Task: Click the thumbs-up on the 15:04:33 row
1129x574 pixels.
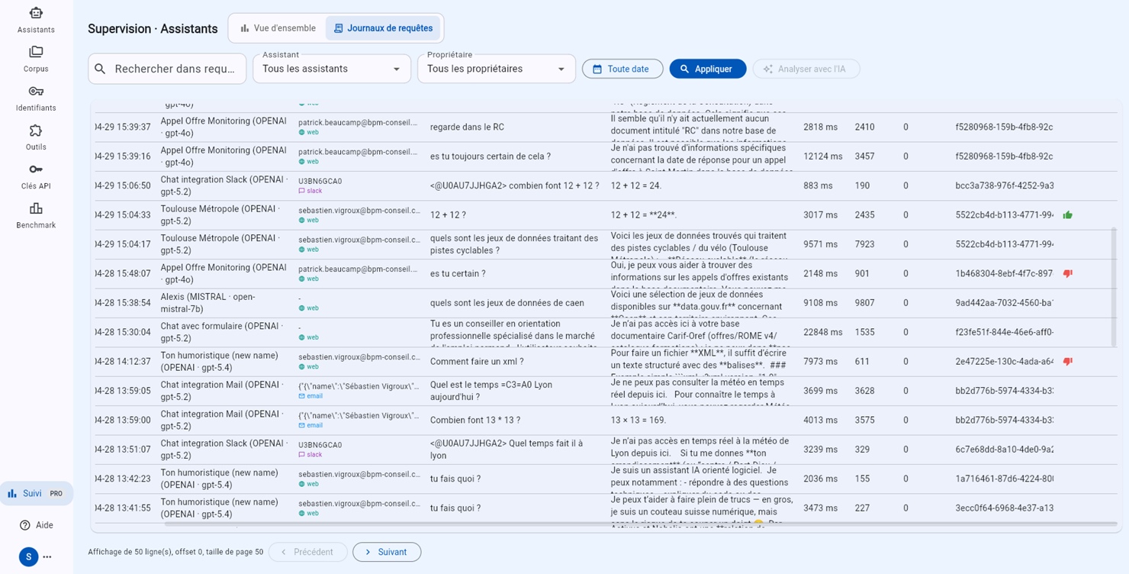Action: tap(1067, 215)
